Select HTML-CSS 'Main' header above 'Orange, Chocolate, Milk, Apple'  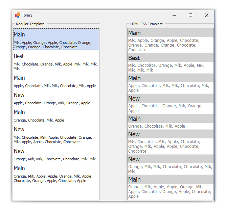click(x=171, y=118)
